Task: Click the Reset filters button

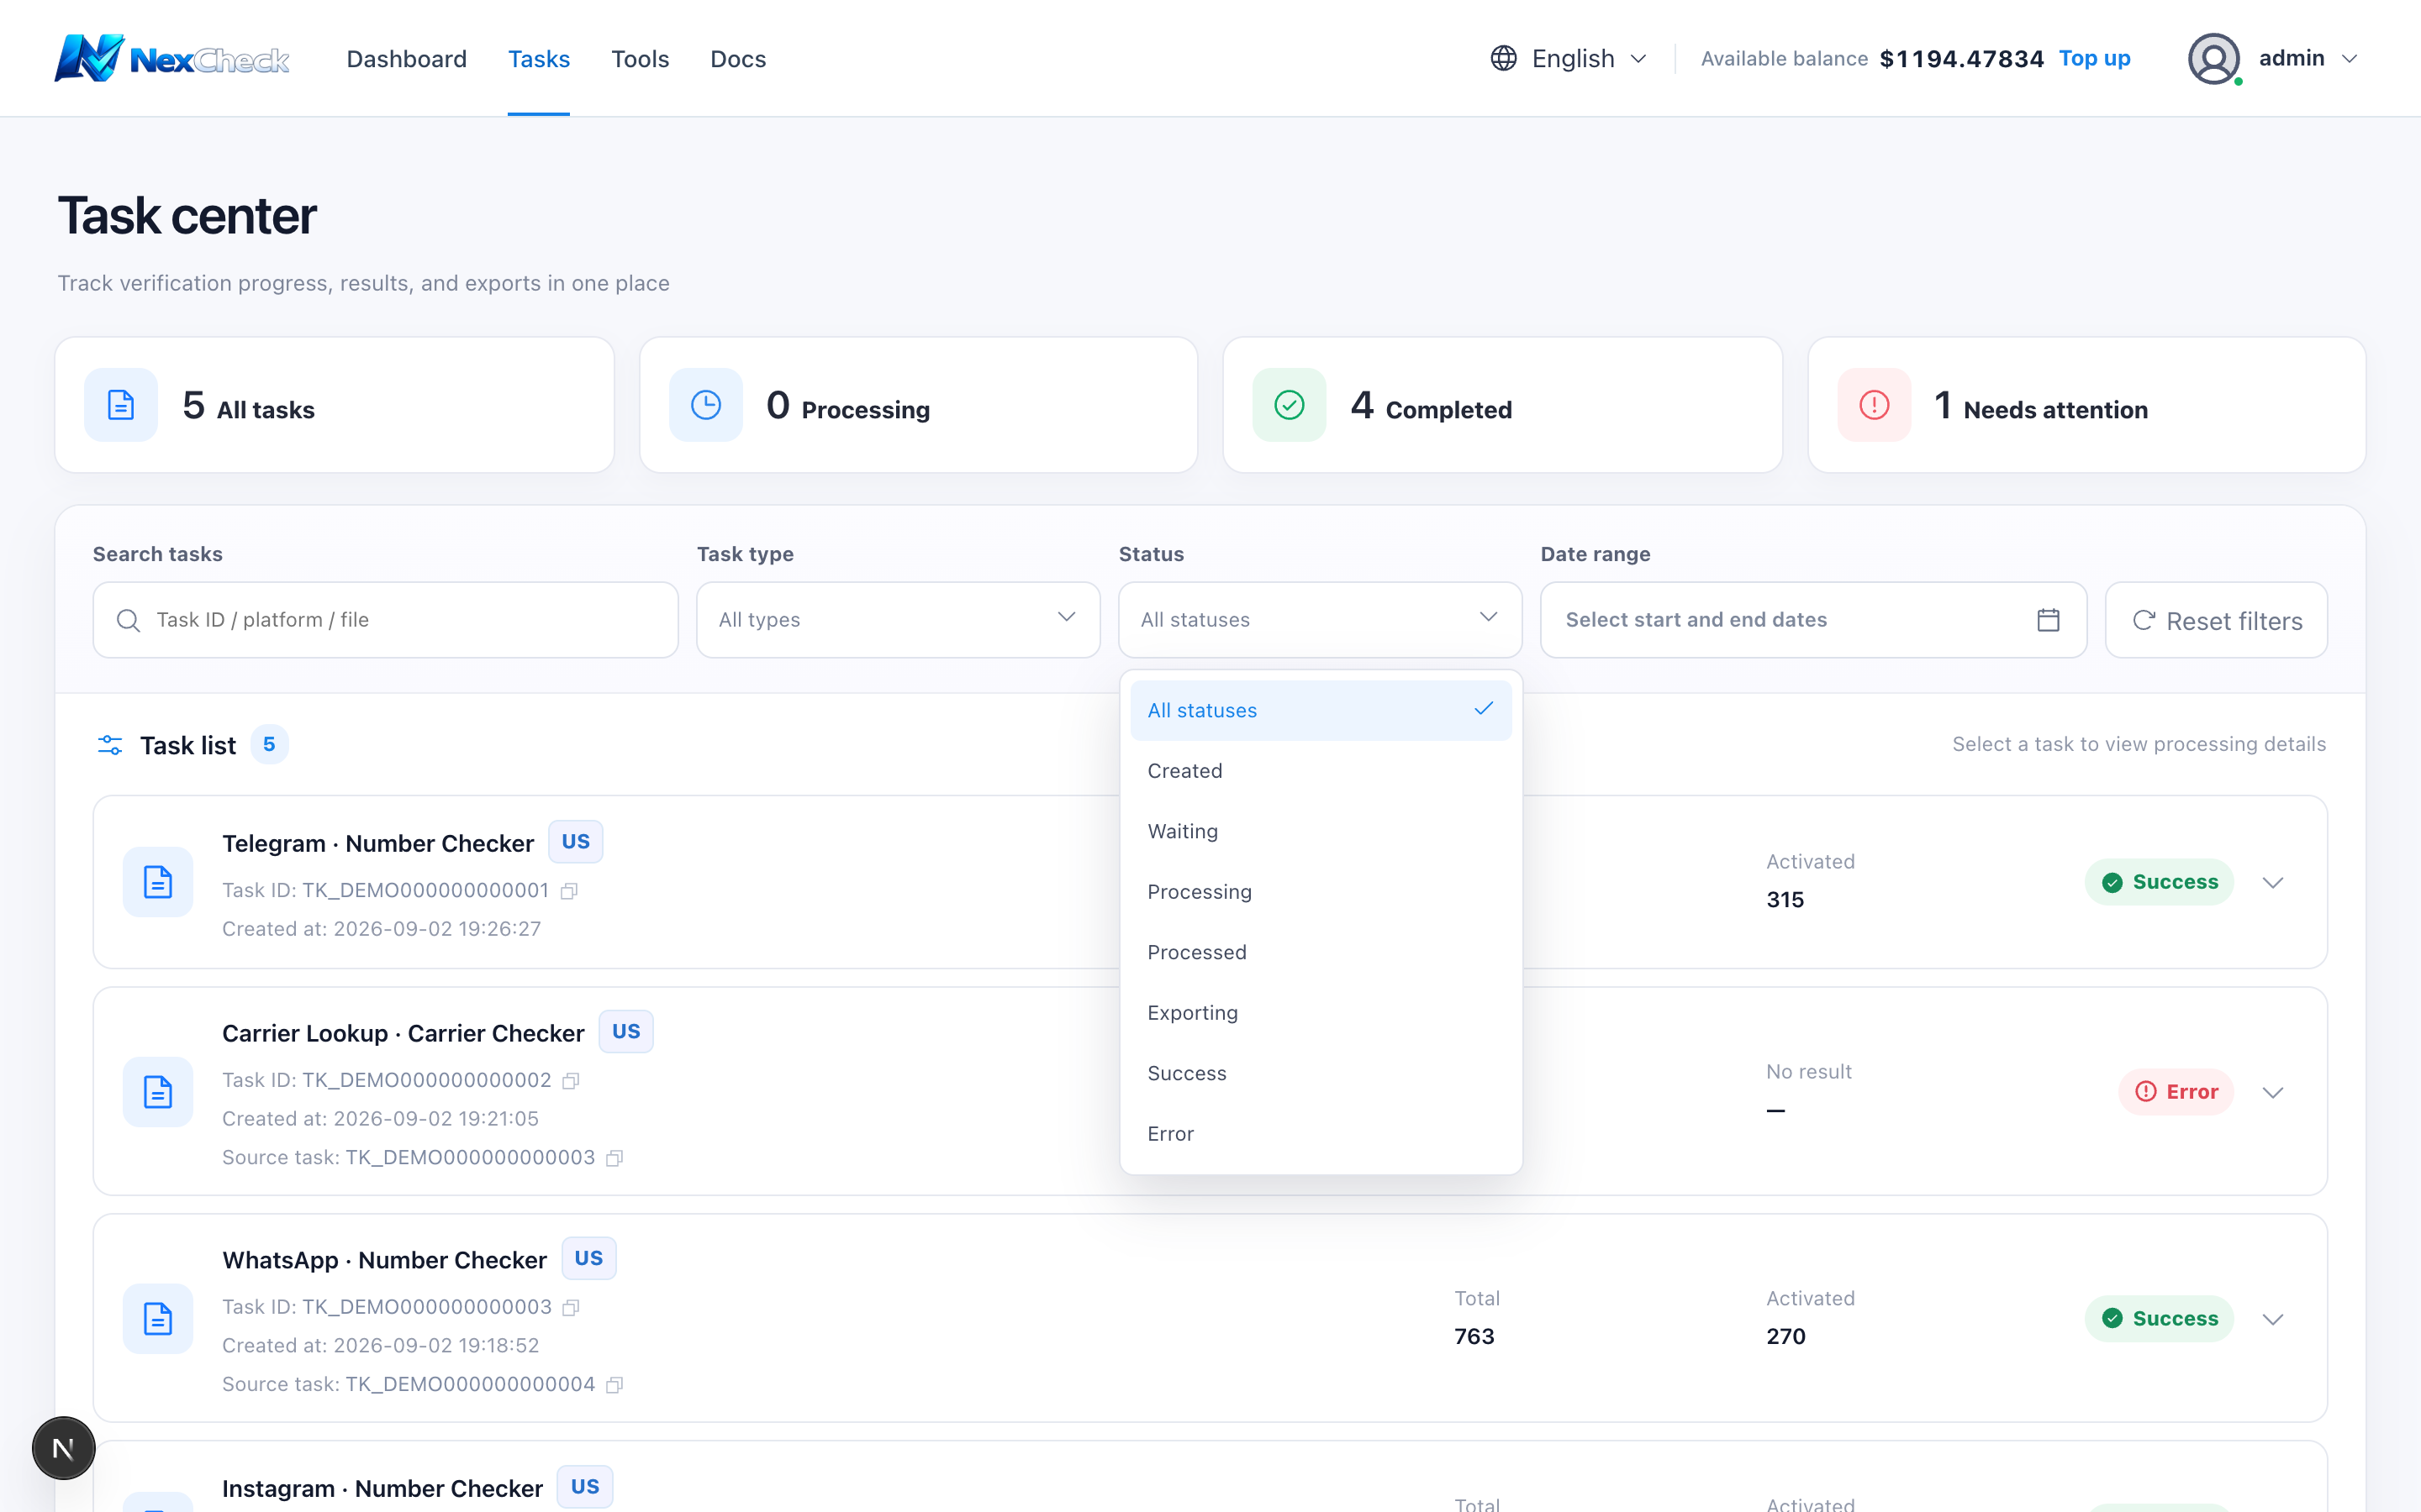Action: 2216,620
